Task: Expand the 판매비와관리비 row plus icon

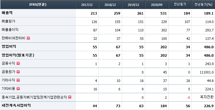Action: pyautogui.click(x=28, y=38)
